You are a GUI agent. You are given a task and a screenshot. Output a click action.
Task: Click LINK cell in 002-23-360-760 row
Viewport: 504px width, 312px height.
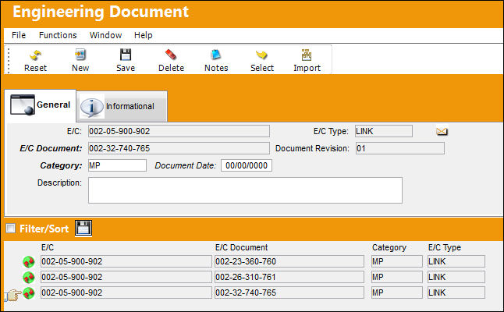(x=456, y=261)
